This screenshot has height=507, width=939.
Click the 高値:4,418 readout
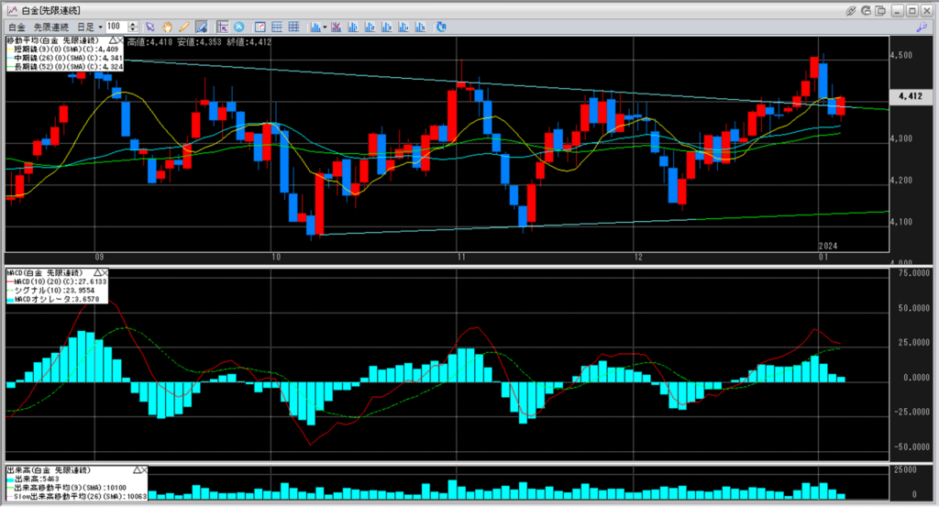coord(149,42)
